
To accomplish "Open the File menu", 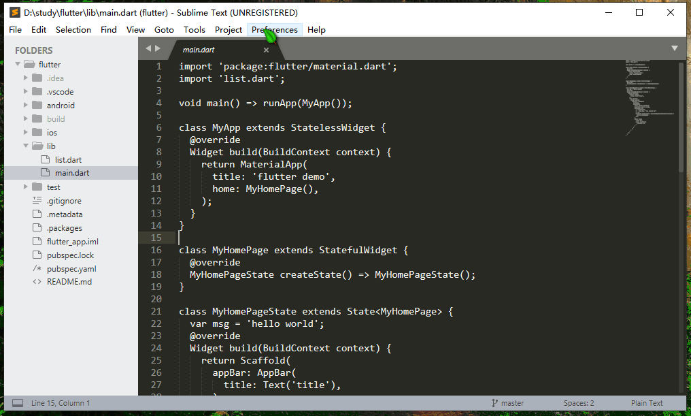I will (15, 29).
